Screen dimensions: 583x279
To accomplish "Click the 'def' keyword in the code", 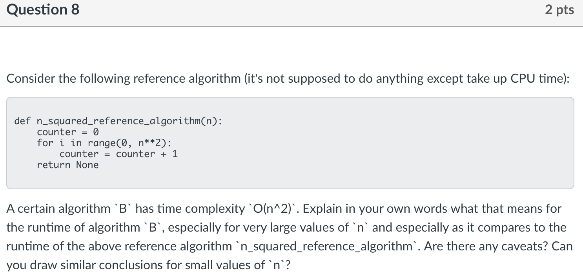I will click(22, 121).
